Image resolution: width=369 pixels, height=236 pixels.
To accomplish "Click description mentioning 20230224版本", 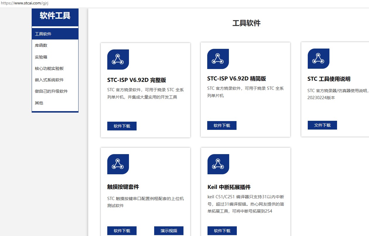I will click(338, 94).
